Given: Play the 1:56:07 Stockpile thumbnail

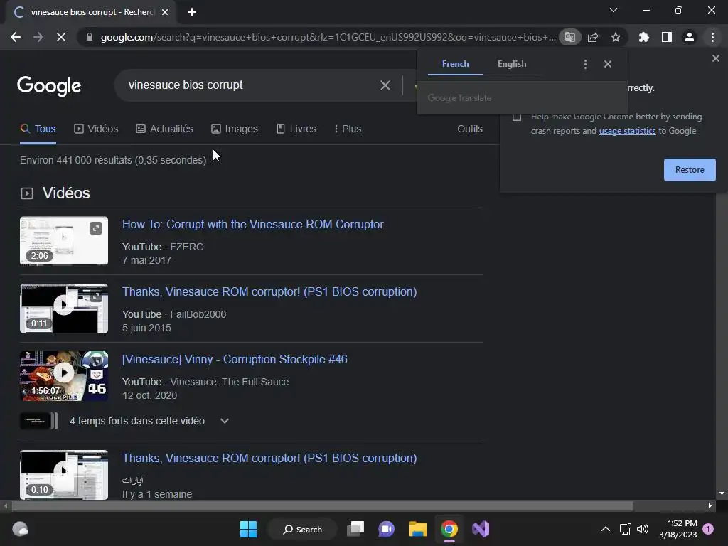Looking at the screenshot, I should (64, 376).
